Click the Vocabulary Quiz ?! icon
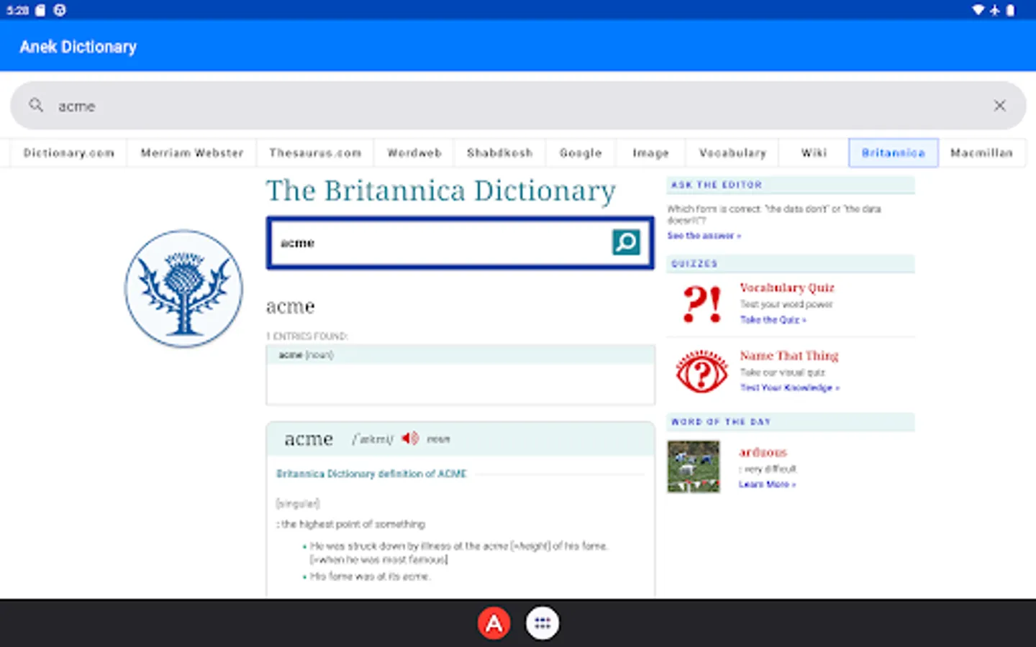Screen dimensions: 1036x647 coord(702,303)
